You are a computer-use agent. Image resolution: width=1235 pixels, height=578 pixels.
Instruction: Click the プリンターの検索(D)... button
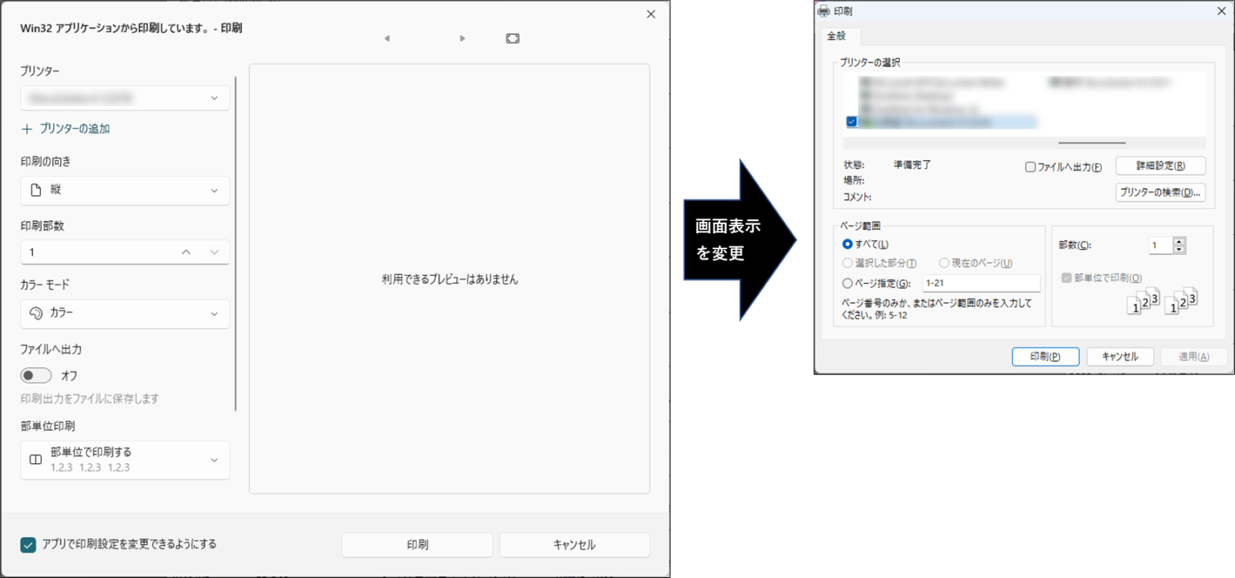click(1160, 192)
